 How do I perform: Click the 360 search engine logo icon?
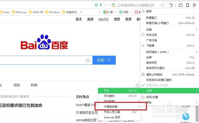point(113,5)
